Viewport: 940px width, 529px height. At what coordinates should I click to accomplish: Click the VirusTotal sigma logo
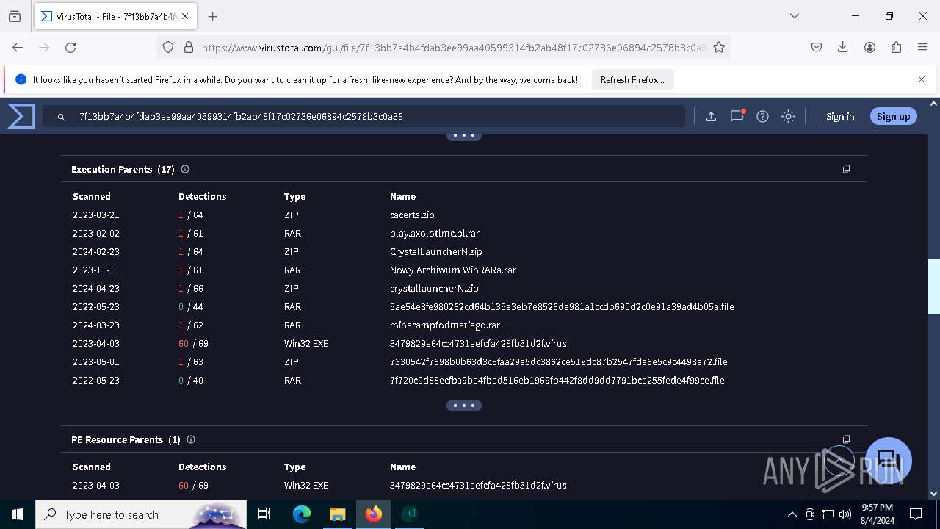[x=21, y=116]
